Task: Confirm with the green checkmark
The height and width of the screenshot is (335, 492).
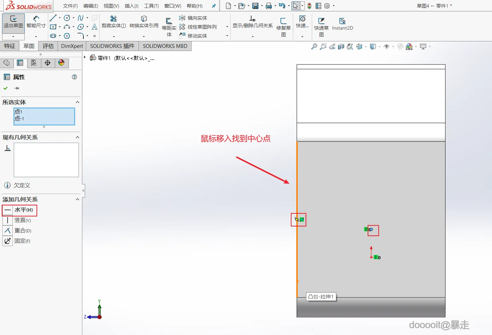Action: coord(6,88)
